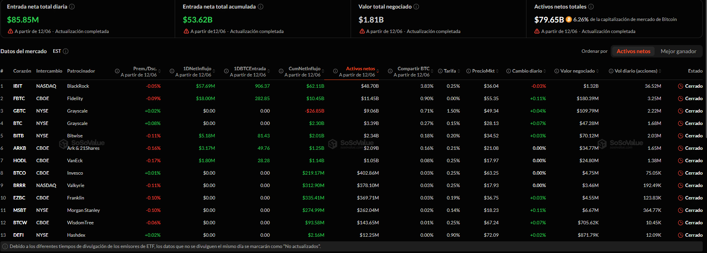Click the $53.62B cumulative inflow value
The height and width of the screenshot is (253, 707).
click(x=198, y=20)
